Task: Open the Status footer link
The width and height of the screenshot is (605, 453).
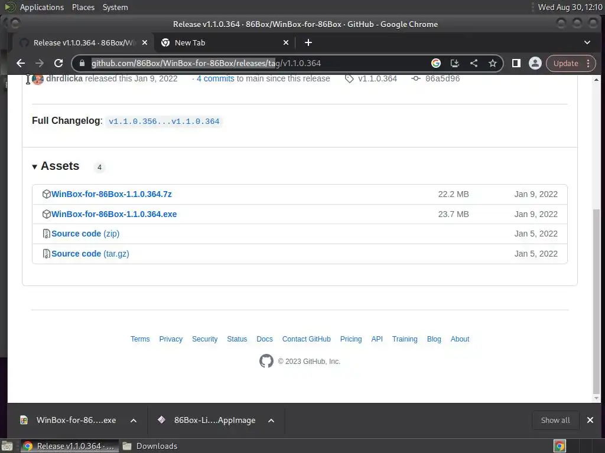Action: coord(237,339)
